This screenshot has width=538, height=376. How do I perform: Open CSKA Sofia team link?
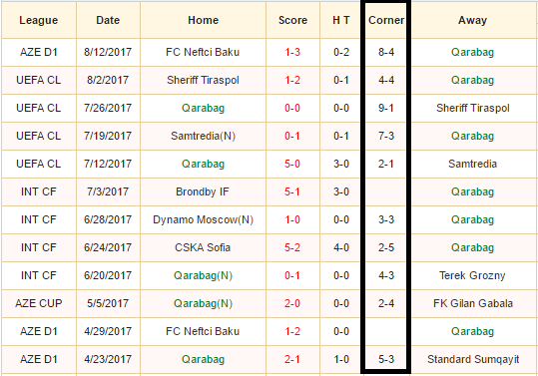click(x=203, y=247)
